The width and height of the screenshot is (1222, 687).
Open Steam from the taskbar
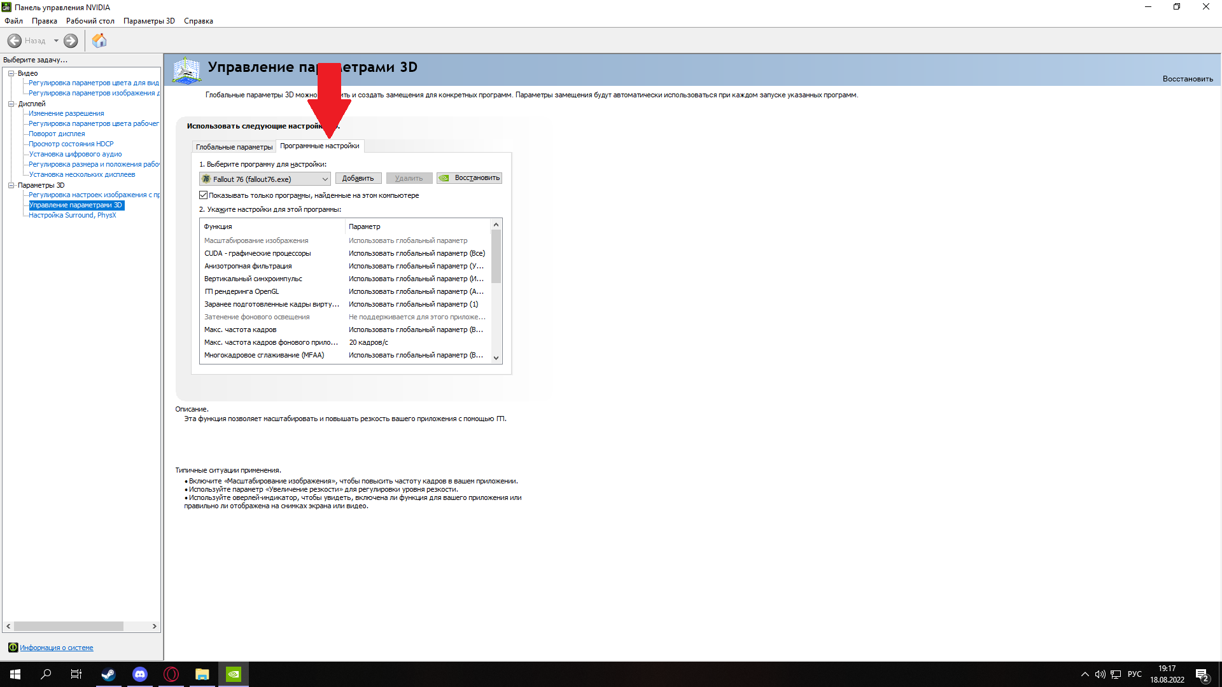(x=108, y=674)
